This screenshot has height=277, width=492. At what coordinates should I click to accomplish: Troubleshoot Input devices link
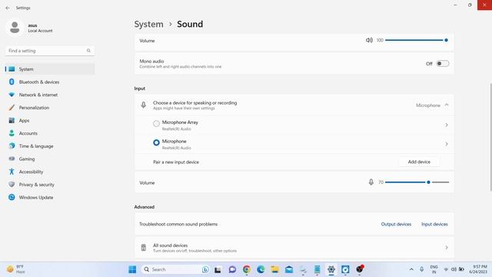pyautogui.click(x=434, y=224)
